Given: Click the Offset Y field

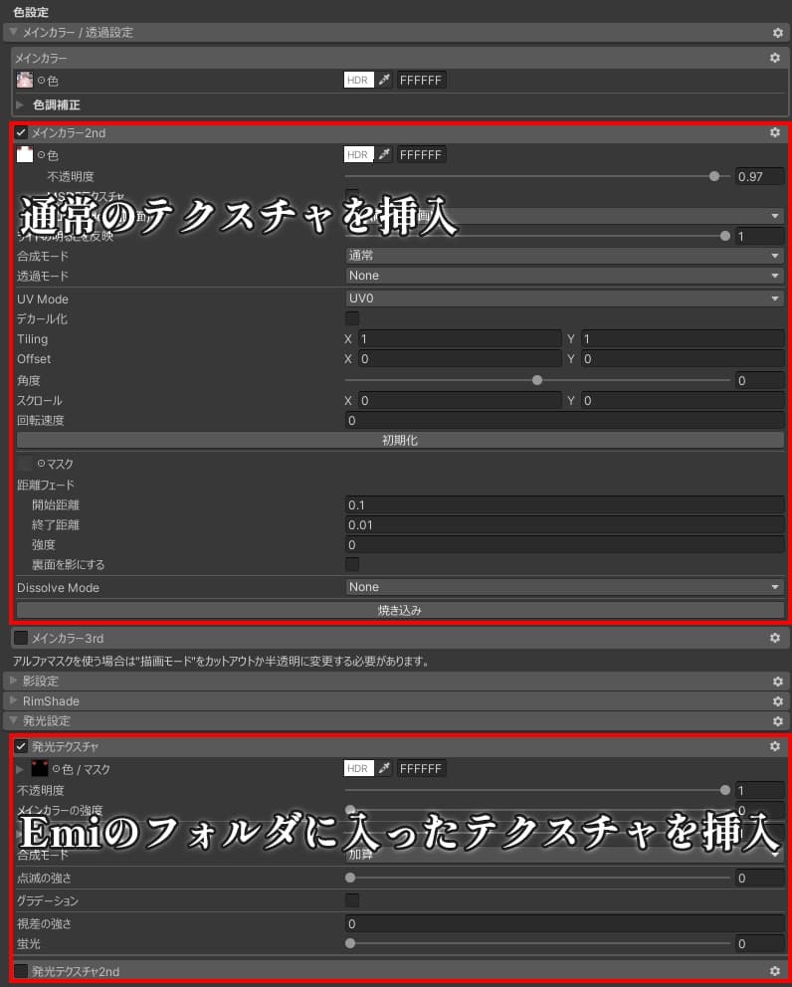Looking at the screenshot, I should coord(683,359).
